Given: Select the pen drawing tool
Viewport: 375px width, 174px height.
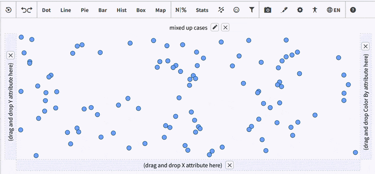Looking at the screenshot, I should coord(284,10).
